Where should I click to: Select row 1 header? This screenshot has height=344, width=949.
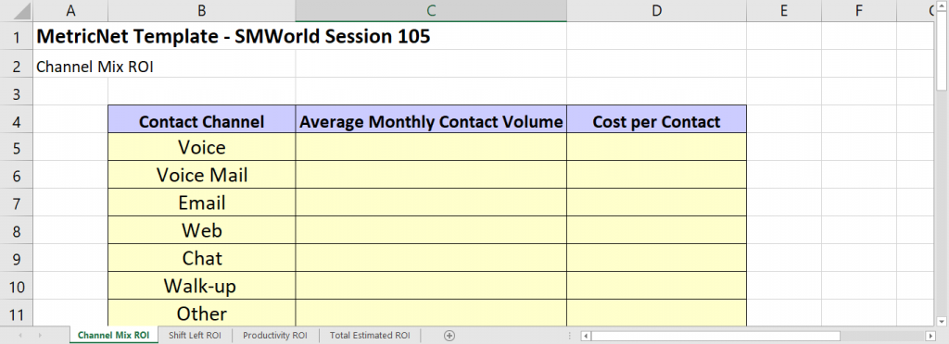point(17,36)
